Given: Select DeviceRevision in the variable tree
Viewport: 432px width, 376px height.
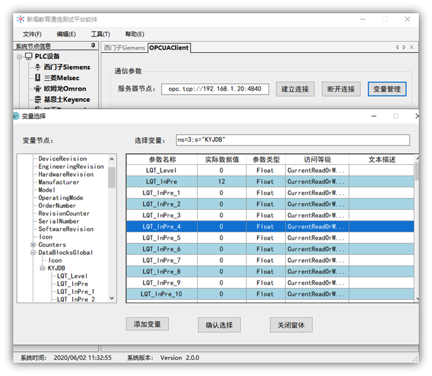Looking at the screenshot, I should [63, 158].
